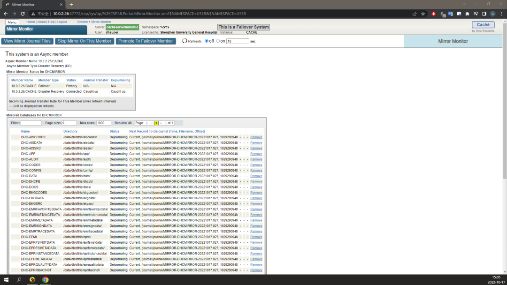Toggle the browser side panel icon
Screen dimensions: 507x285
484,14
